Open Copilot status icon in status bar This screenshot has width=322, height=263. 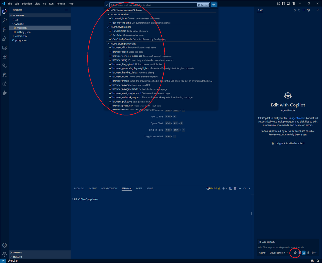point(312,261)
